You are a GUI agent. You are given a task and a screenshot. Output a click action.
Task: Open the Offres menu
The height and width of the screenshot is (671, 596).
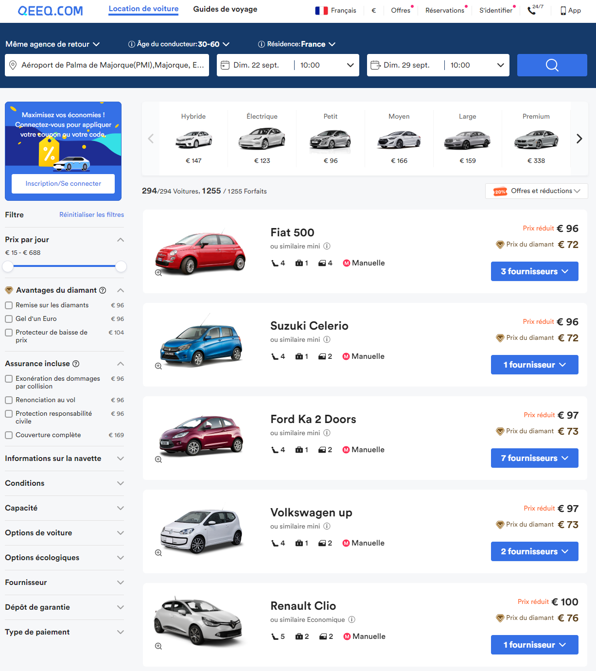pos(401,10)
